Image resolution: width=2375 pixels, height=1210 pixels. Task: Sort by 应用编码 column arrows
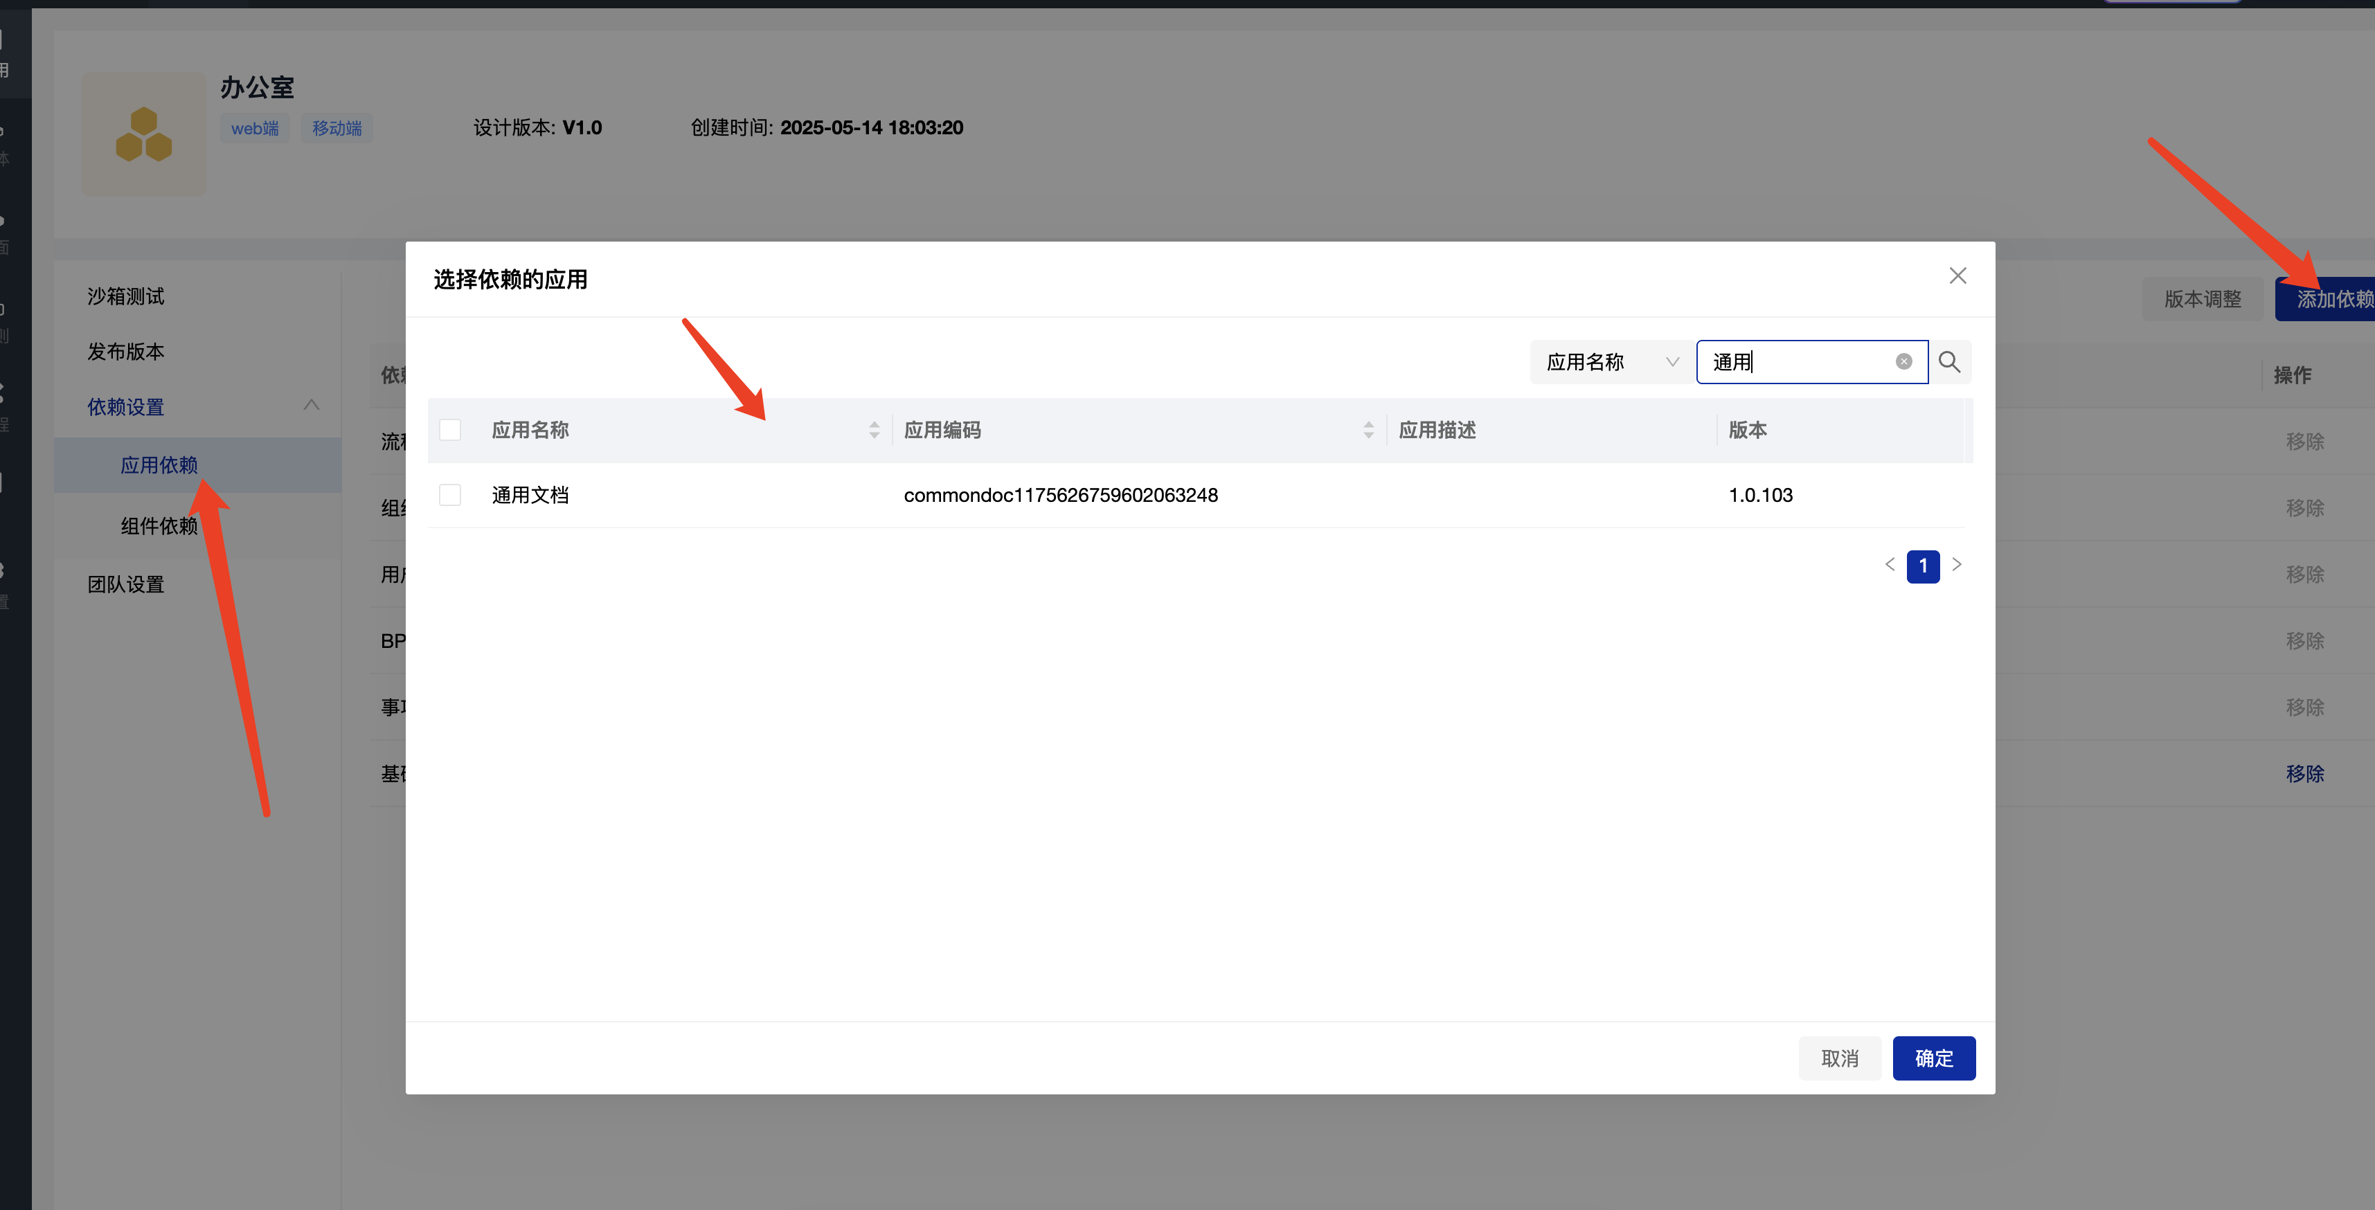pos(1368,431)
